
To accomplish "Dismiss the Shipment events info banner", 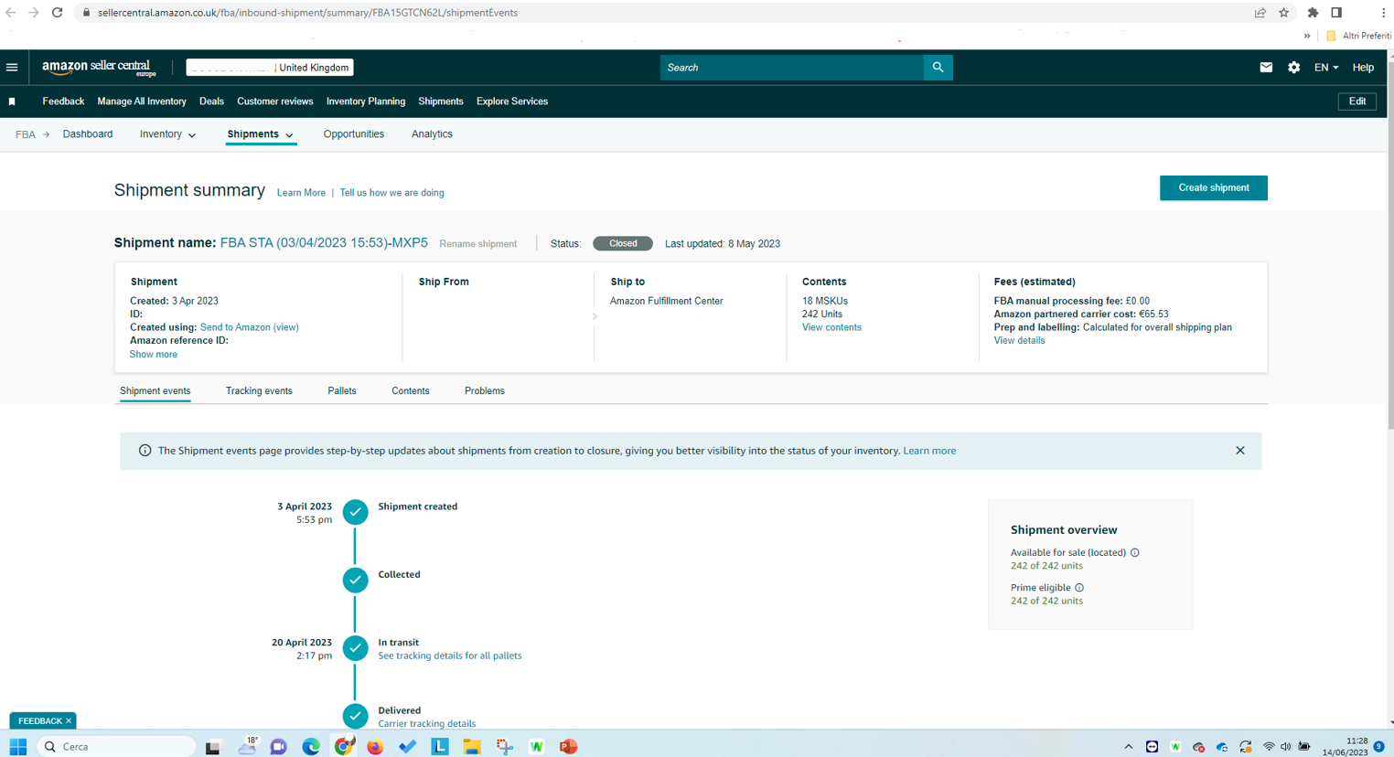I will pos(1240,451).
